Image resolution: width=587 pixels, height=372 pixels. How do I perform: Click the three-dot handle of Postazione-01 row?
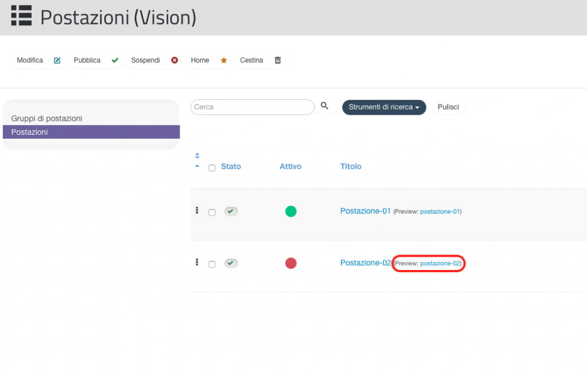[197, 210]
